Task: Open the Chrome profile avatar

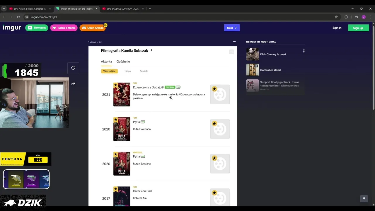Action: [x=364, y=17]
